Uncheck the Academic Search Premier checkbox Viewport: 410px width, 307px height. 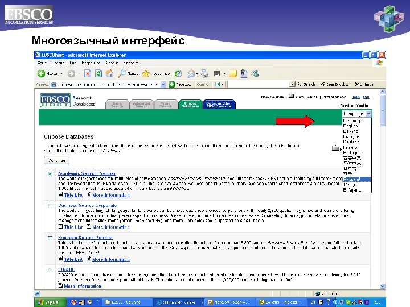click(x=50, y=174)
